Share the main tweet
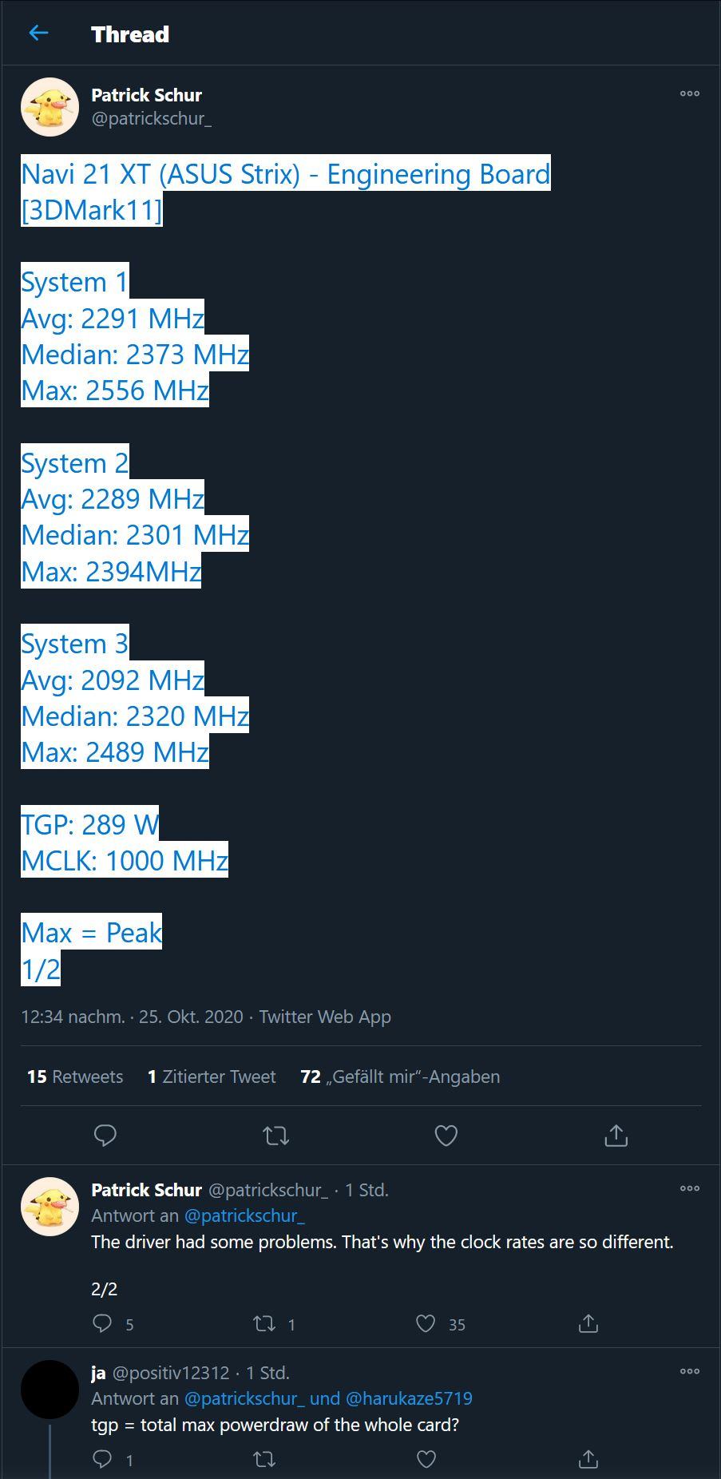The image size is (721, 1479). click(x=616, y=1135)
